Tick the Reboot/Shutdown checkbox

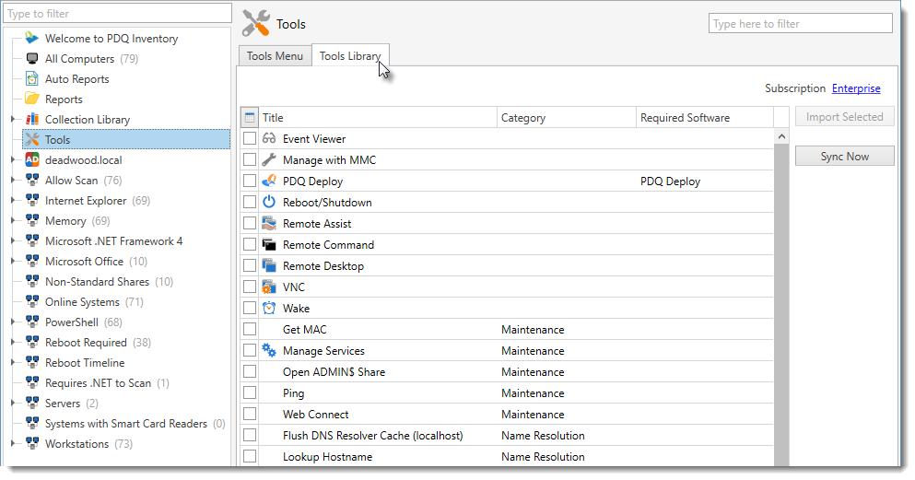click(250, 202)
